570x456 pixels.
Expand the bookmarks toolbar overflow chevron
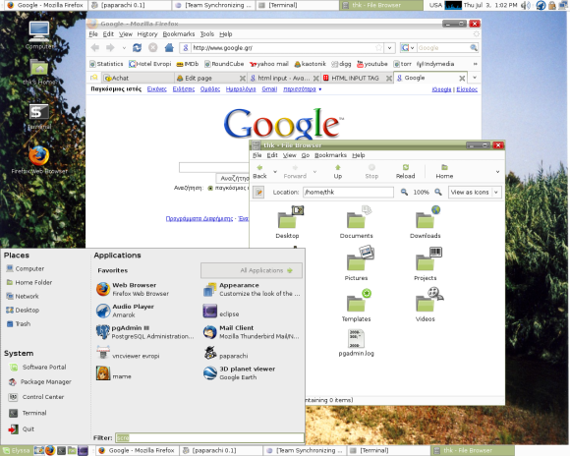click(x=475, y=64)
